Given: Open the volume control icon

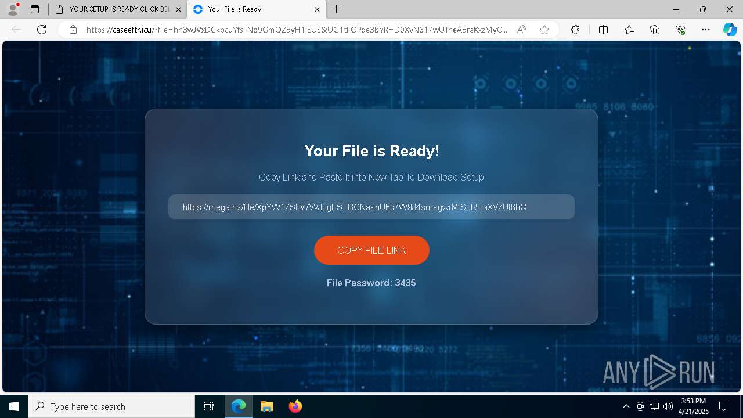Looking at the screenshot, I should (668, 406).
